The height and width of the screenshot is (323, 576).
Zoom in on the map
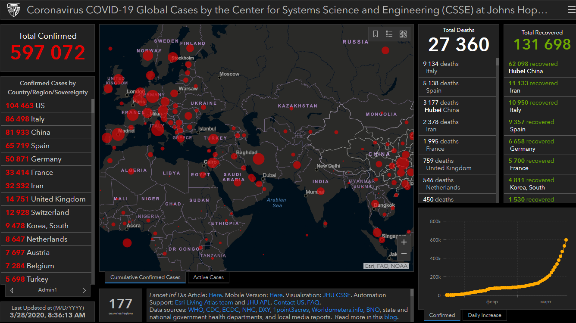click(x=404, y=242)
